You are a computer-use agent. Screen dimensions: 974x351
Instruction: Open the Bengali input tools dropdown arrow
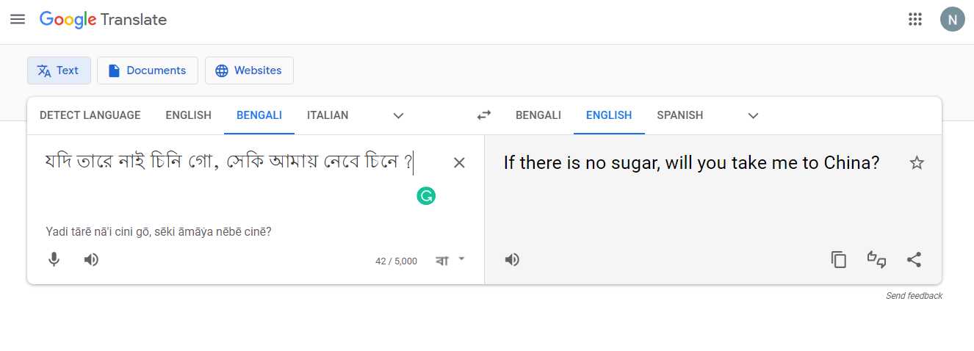tap(461, 258)
